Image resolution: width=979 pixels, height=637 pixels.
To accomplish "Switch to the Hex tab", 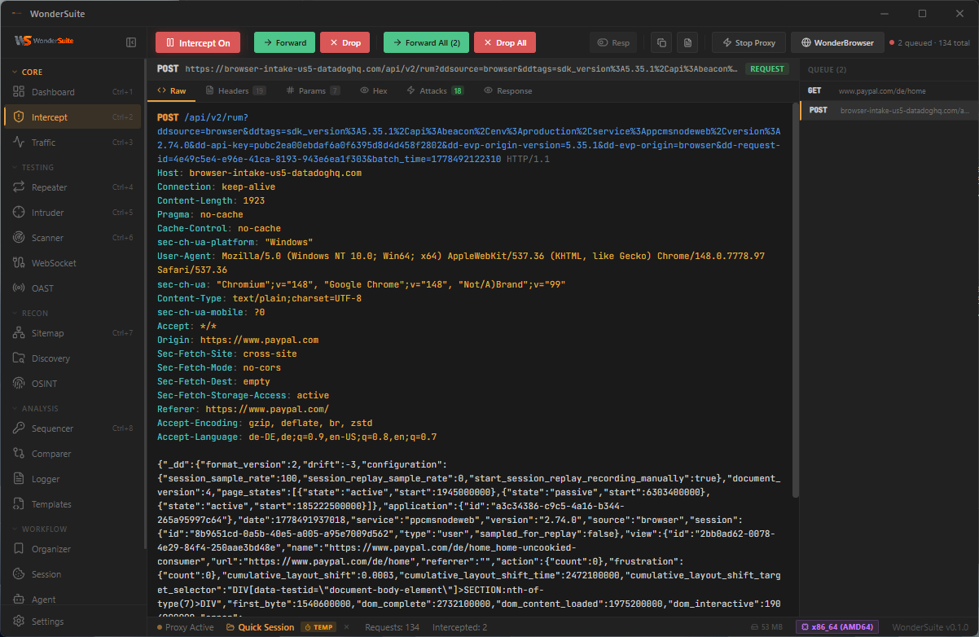I will (x=374, y=90).
